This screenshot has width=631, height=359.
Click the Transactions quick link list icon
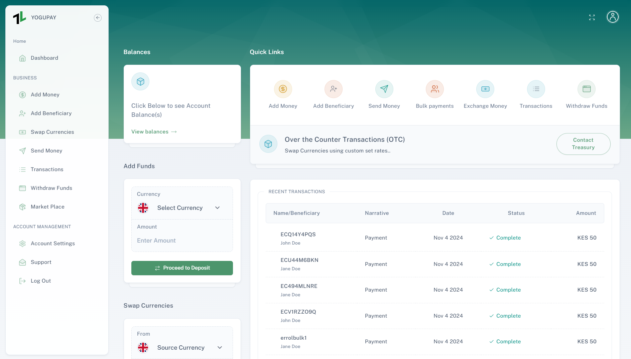(x=536, y=89)
